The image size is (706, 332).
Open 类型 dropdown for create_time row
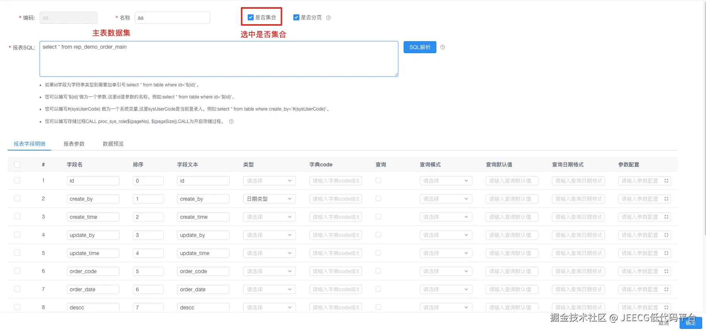pyautogui.click(x=270, y=217)
